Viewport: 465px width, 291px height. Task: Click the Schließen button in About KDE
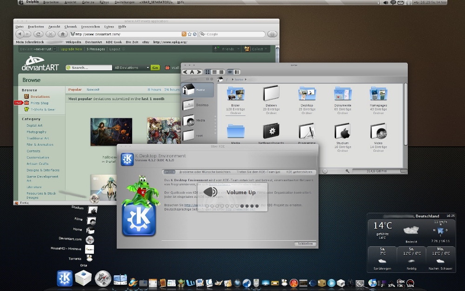coord(305,244)
